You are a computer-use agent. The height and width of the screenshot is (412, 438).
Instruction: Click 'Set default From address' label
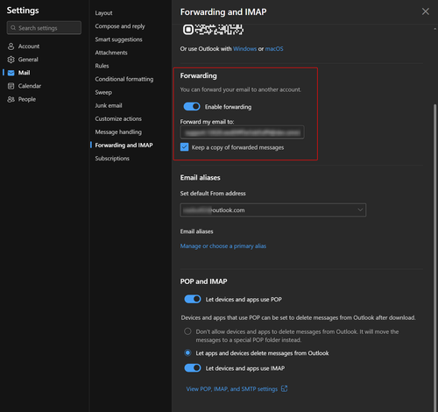(x=213, y=194)
